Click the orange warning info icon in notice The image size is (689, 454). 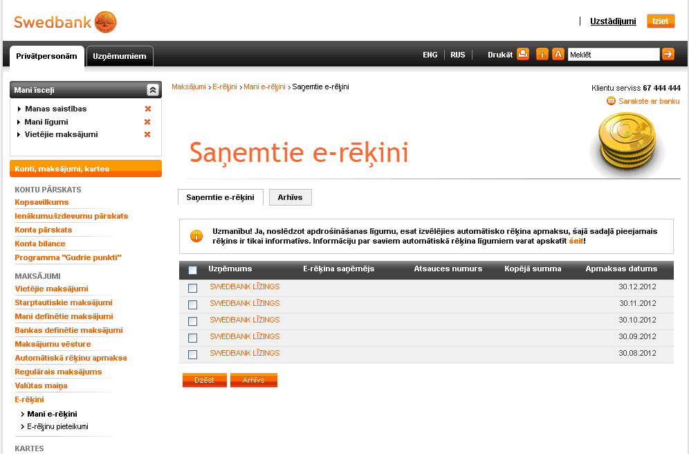[x=196, y=236]
